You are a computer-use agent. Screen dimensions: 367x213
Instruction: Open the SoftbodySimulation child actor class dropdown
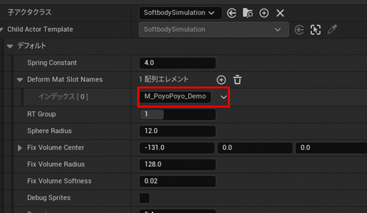(x=180, y=13)
